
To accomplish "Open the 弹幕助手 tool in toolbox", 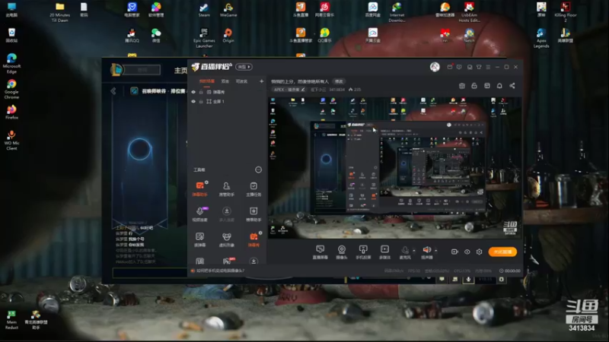I will (199, 188).
